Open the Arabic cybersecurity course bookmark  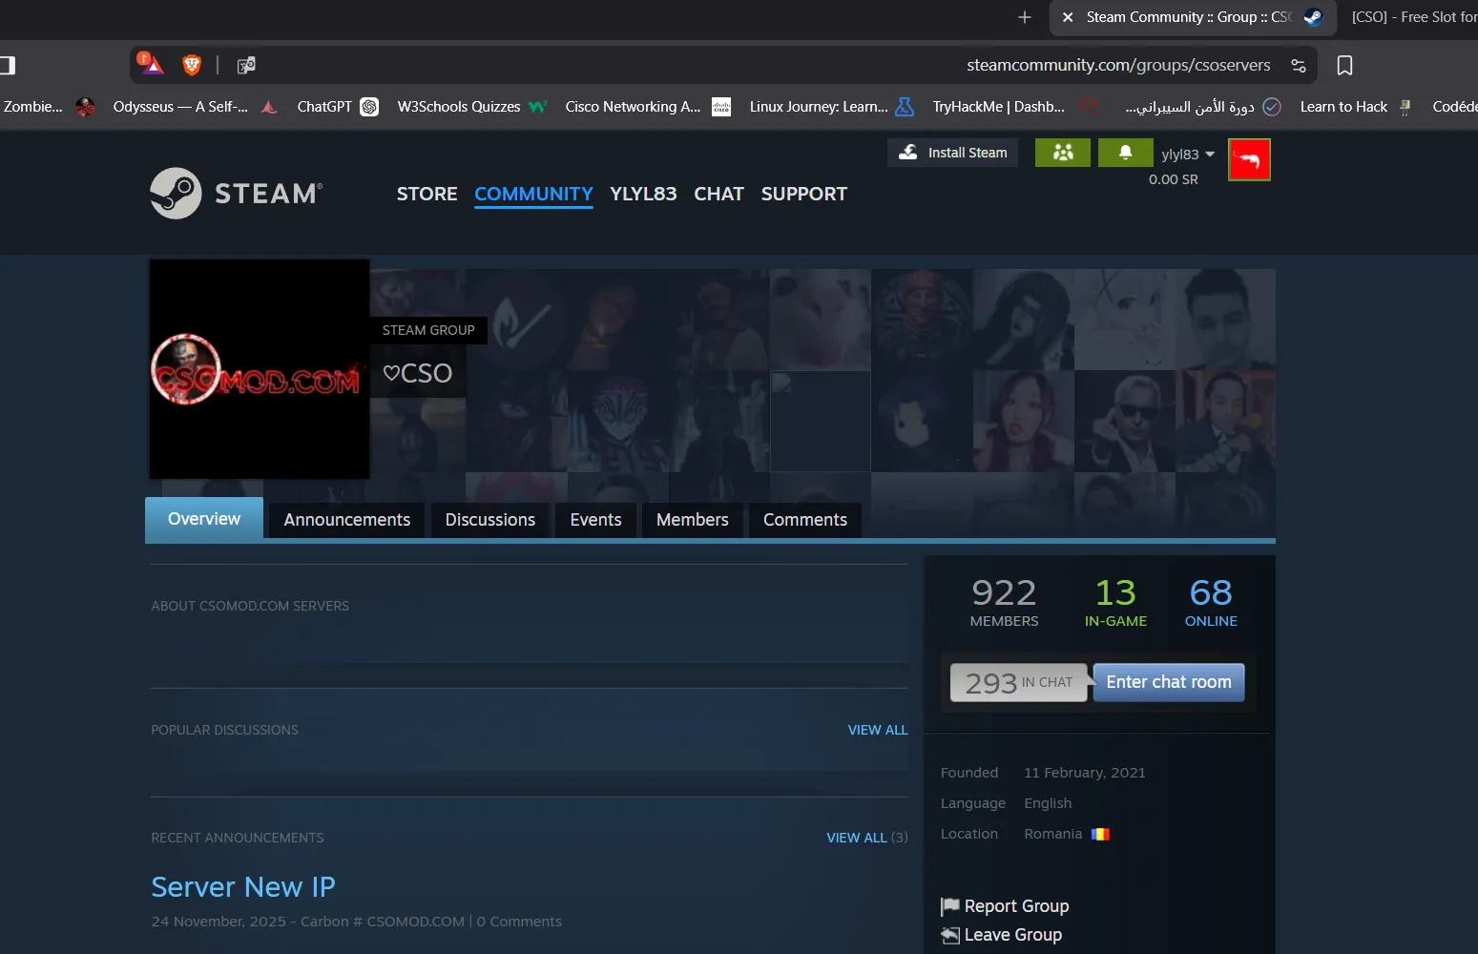pos(1202,107)
